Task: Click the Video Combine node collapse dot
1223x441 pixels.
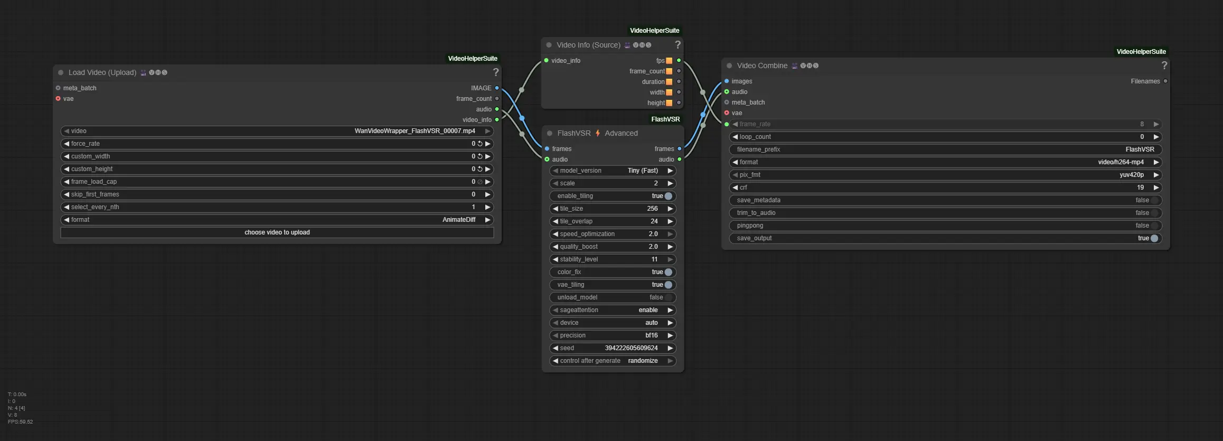Action: click(x=729, y=66)
